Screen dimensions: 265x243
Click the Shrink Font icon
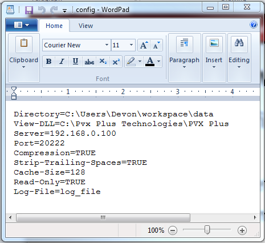[157, 45]
